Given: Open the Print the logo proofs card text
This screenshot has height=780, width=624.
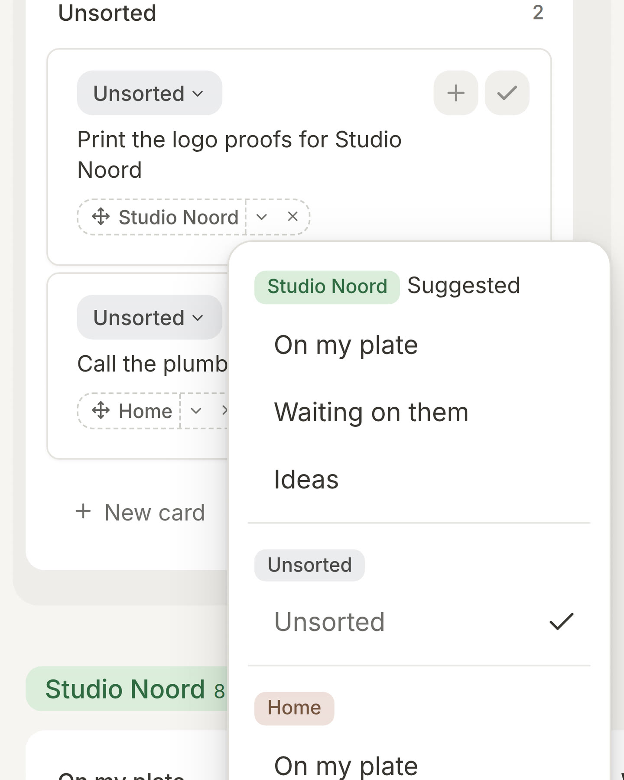Looking at the screenshot, I should coord(239,155).
